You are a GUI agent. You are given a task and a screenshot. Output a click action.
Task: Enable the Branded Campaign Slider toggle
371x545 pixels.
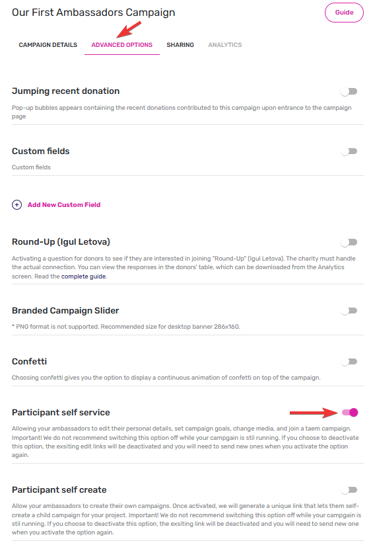[x=349, y=311]
